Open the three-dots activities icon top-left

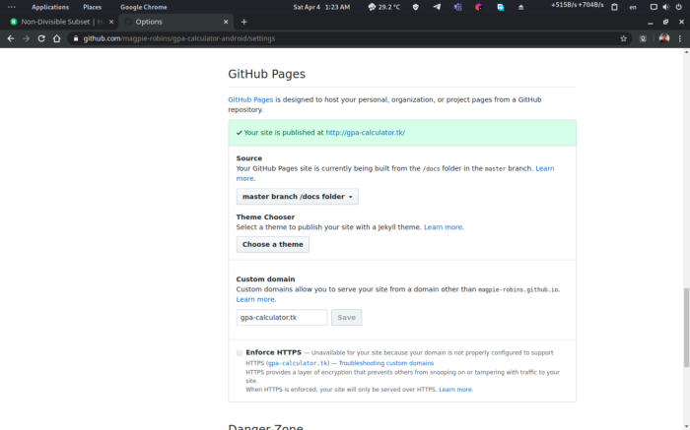coord(12,7)
